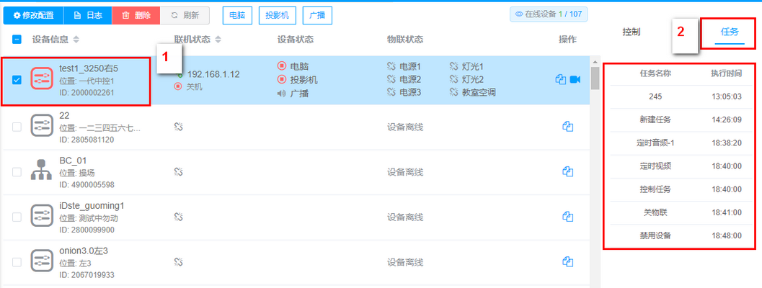Toggle the select-all checkbox in table header
Screen dimensions: 762x288
(17, 39)
